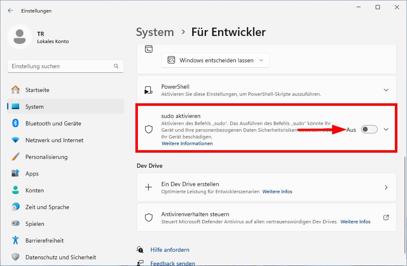Open Feedback senden
The height and width of the screenshot is (266, 407).
[172, 263]
